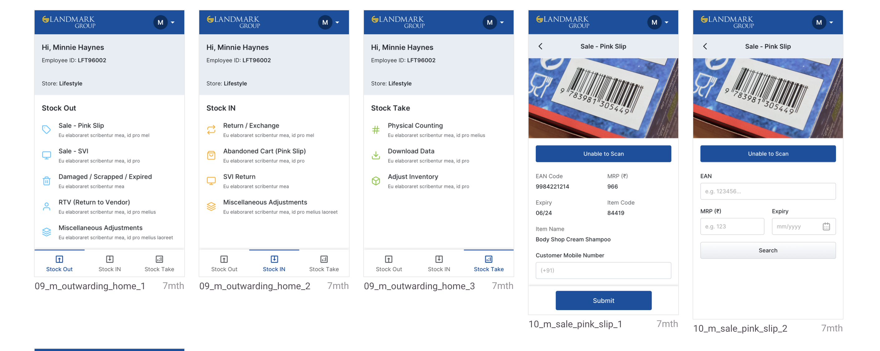This screenshot has height=351, width=880.
Task: Expand the account dropdown on the EAN search screen
Action: pos(831,22)
